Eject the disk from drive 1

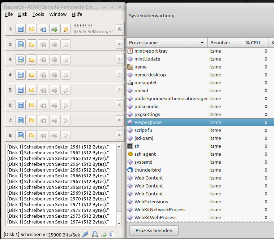(119, 28)
